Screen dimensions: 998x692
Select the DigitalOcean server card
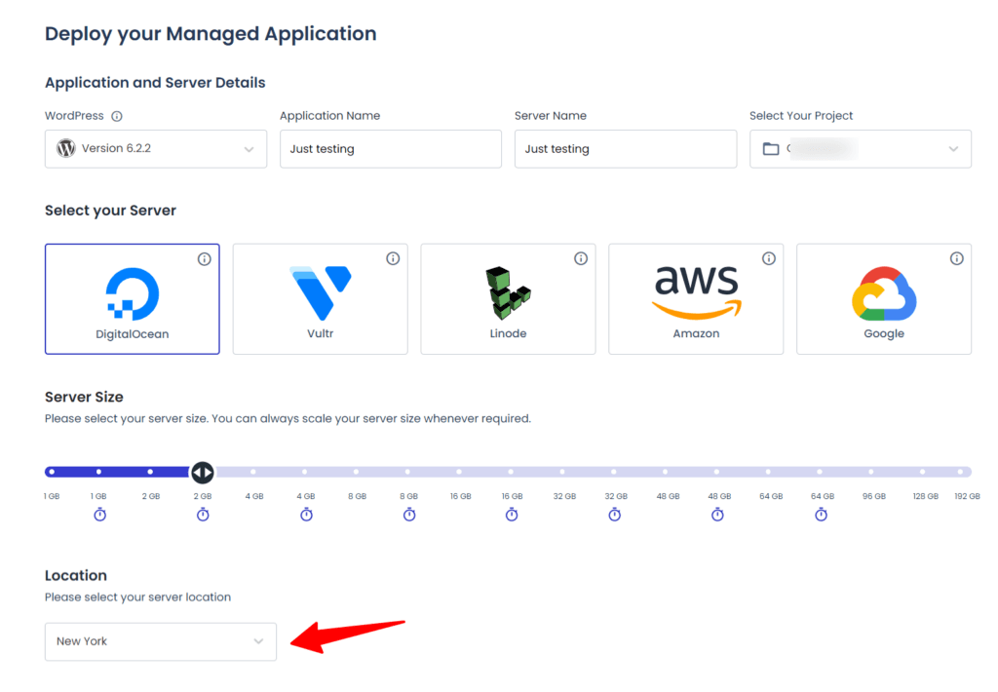pos(132,297)
